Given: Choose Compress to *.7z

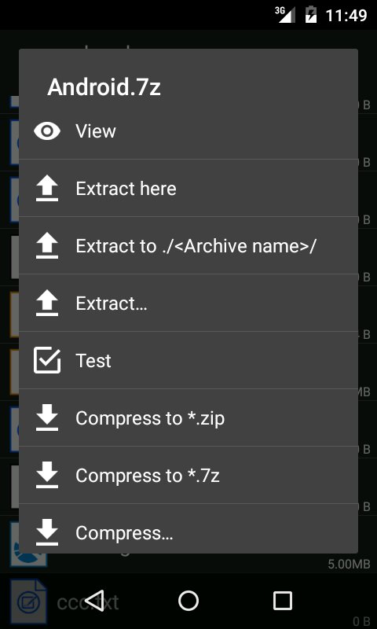Looking at the screenshot, I should point(188,475).
